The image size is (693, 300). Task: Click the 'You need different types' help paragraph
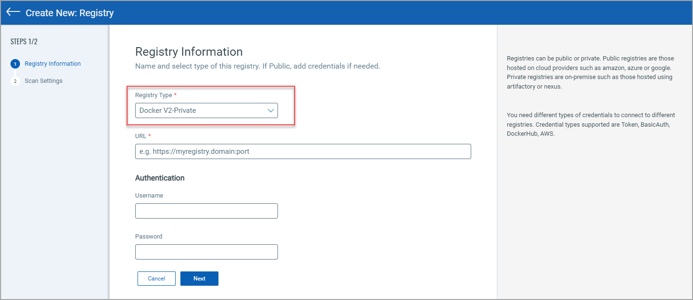point(591,125)
